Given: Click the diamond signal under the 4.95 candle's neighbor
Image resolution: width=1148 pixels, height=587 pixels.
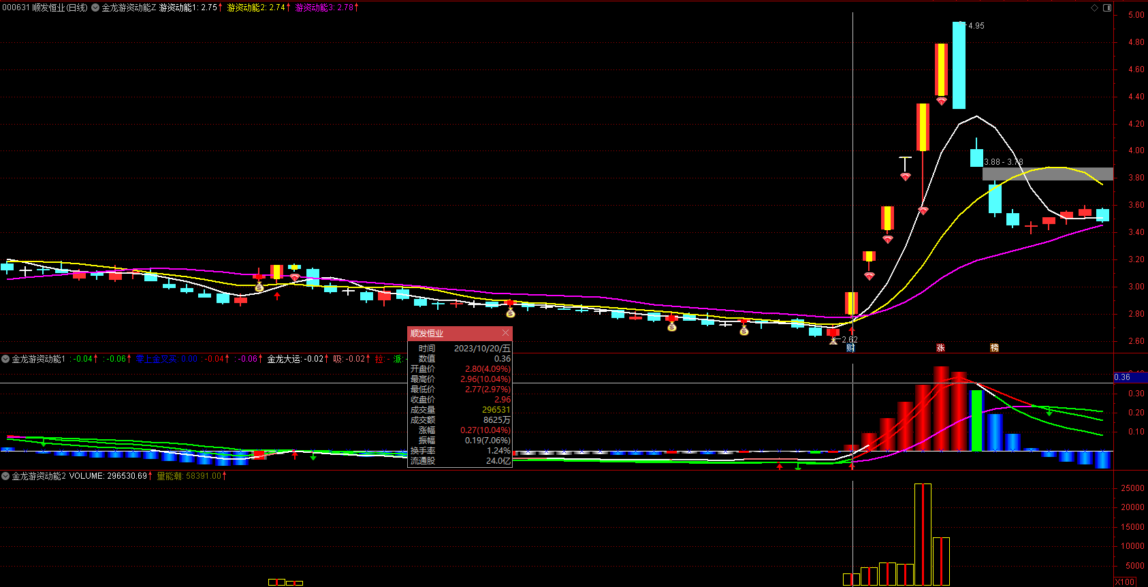Looking at the screenshot, I should [941, 101].
